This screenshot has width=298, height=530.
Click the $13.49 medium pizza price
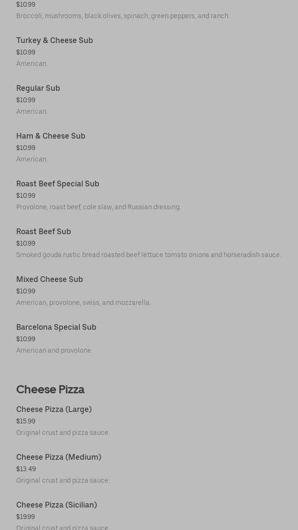point(26,469)
